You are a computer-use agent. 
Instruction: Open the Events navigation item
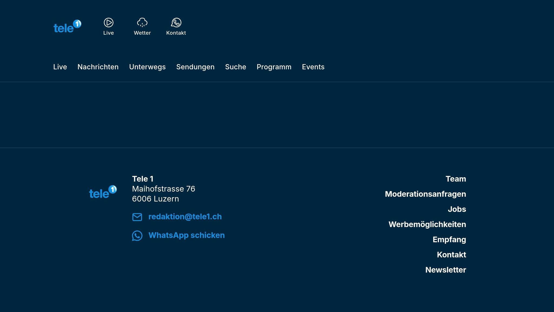(x=313, y=67)
